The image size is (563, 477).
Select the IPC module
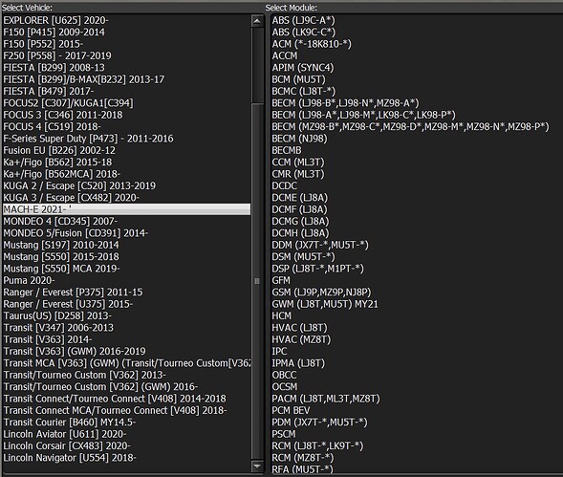pyautogui.click(x=279, y=351)
